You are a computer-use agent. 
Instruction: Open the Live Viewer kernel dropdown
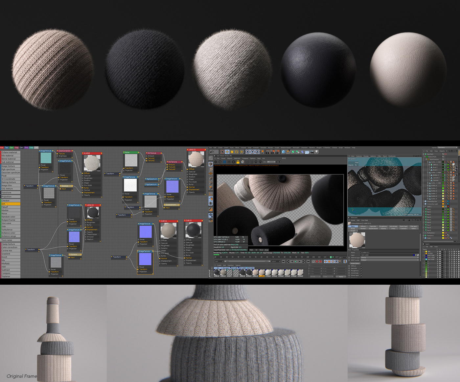pos(271,162)
